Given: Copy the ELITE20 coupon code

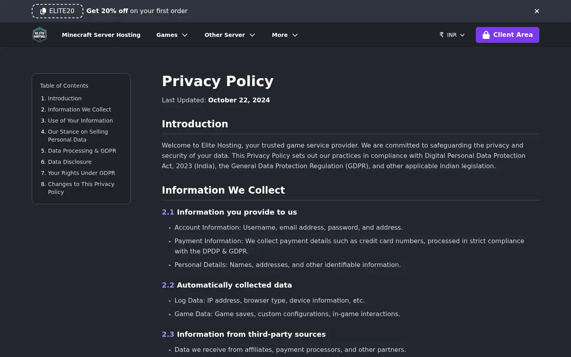Looking at the screenshot, I should [57, 11].
